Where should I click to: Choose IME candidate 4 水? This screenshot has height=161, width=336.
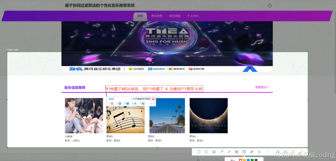(134, 103)
